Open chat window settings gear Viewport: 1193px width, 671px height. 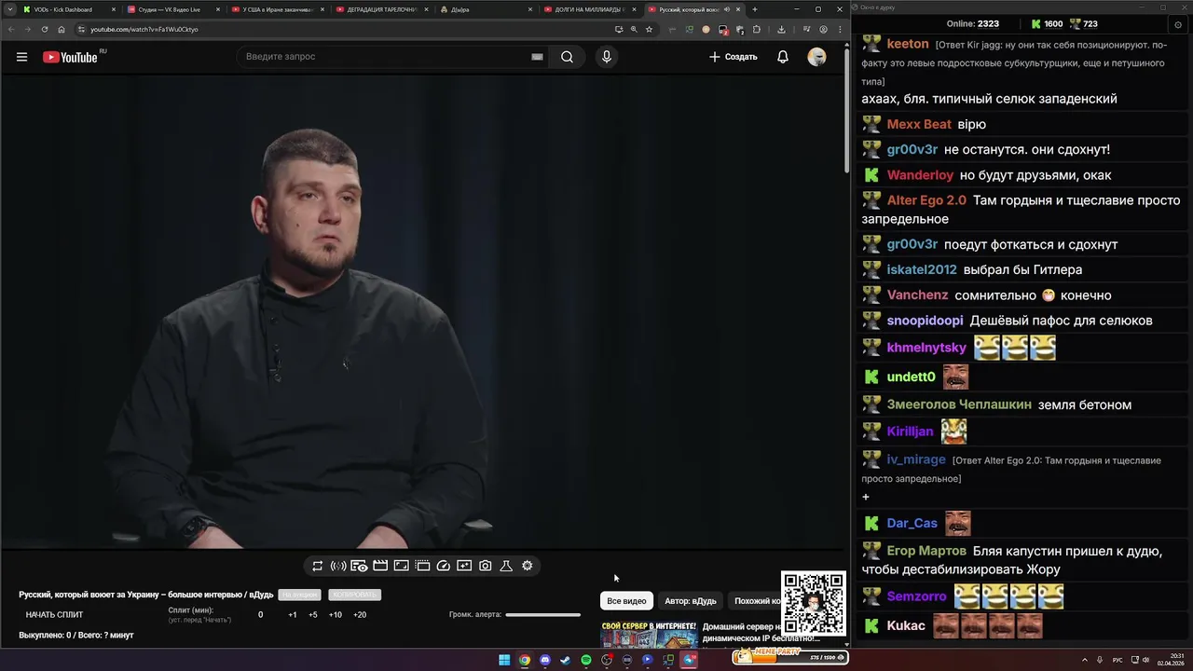(1177, 24)
